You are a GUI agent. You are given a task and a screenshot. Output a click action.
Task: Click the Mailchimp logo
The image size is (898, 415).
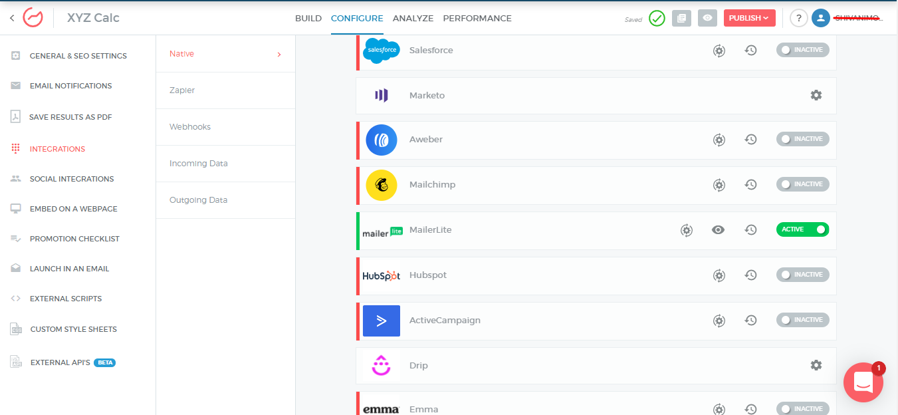(382, 185)
